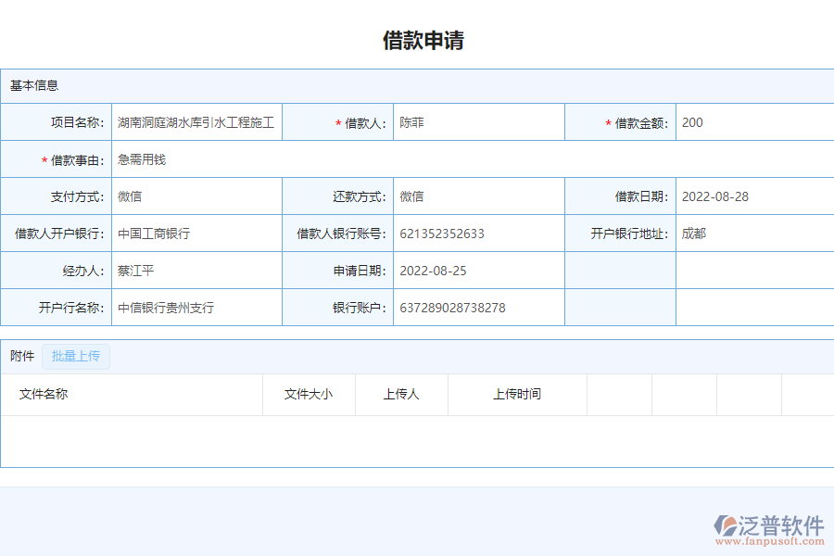Click the 申请日期 field 2022-08-25

(x=478, y=270)
